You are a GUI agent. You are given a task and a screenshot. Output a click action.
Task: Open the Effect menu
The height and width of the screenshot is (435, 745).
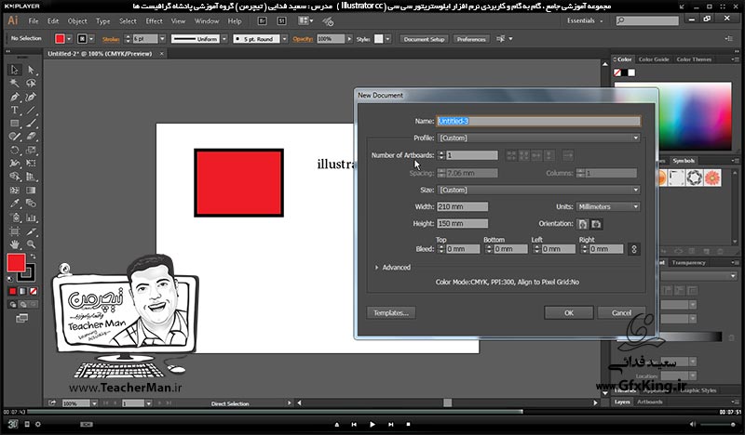(154, 20)
